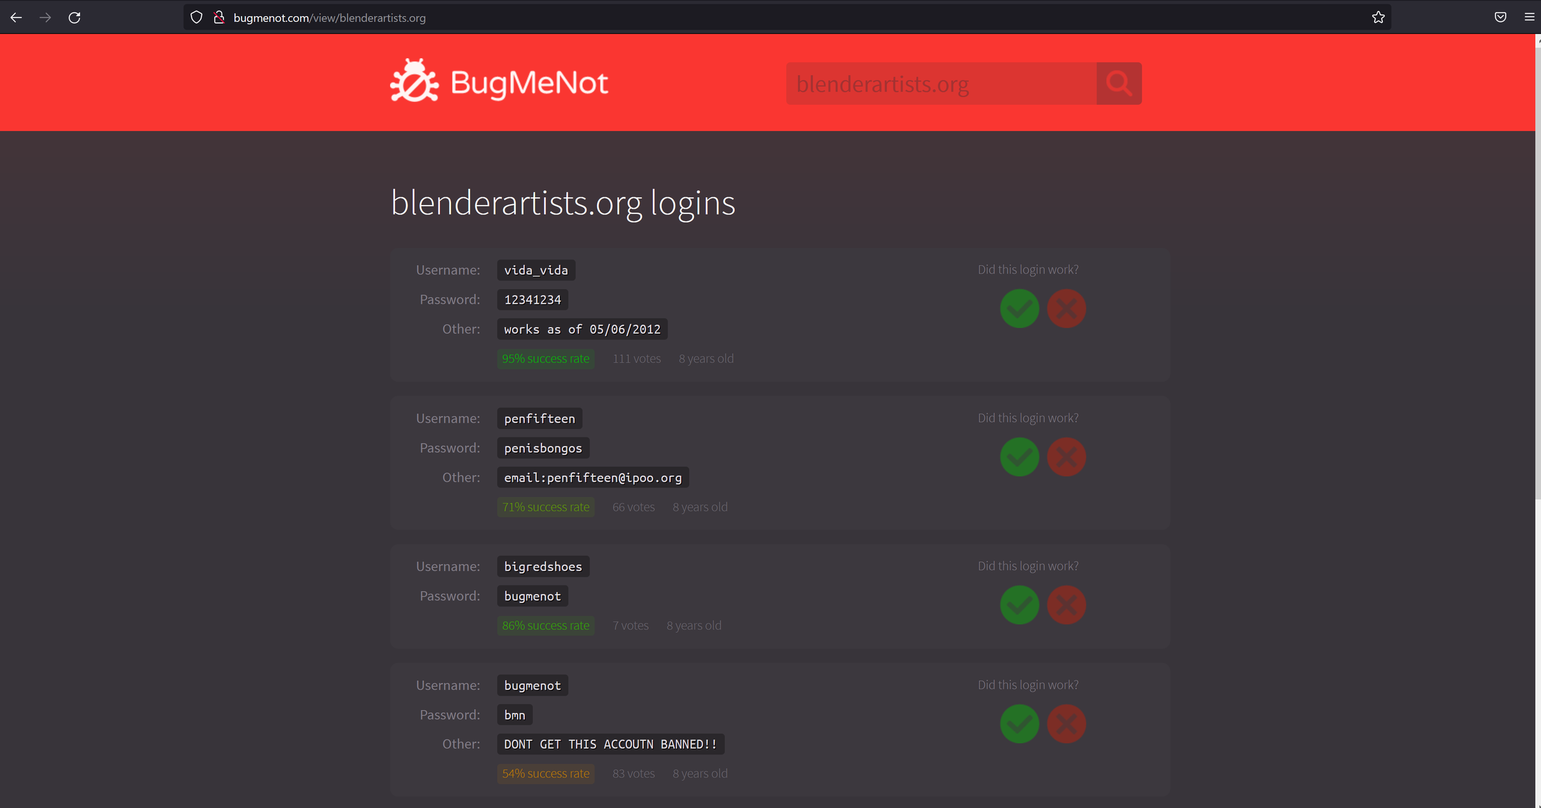Viewport: 1541px width, 808px height.
Task: Click the browser forward arrow
Action: [45, 17]
